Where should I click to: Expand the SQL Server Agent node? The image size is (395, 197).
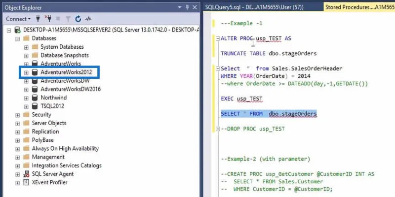coord(17,174)
